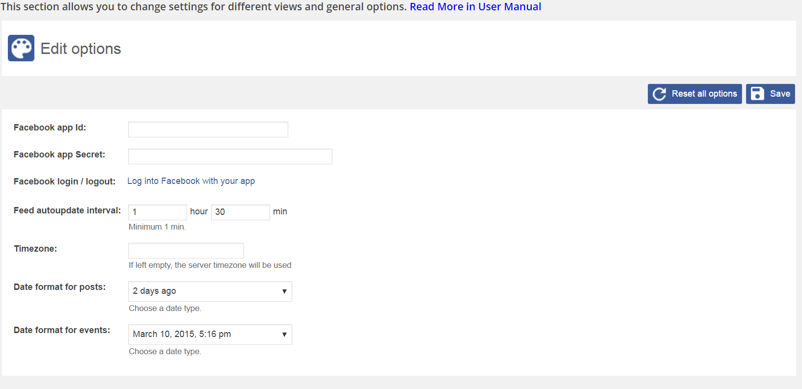The height and width of the screenshot is (389, 802).
Task: Click the Facebook login / logout label
Action: 64,182
